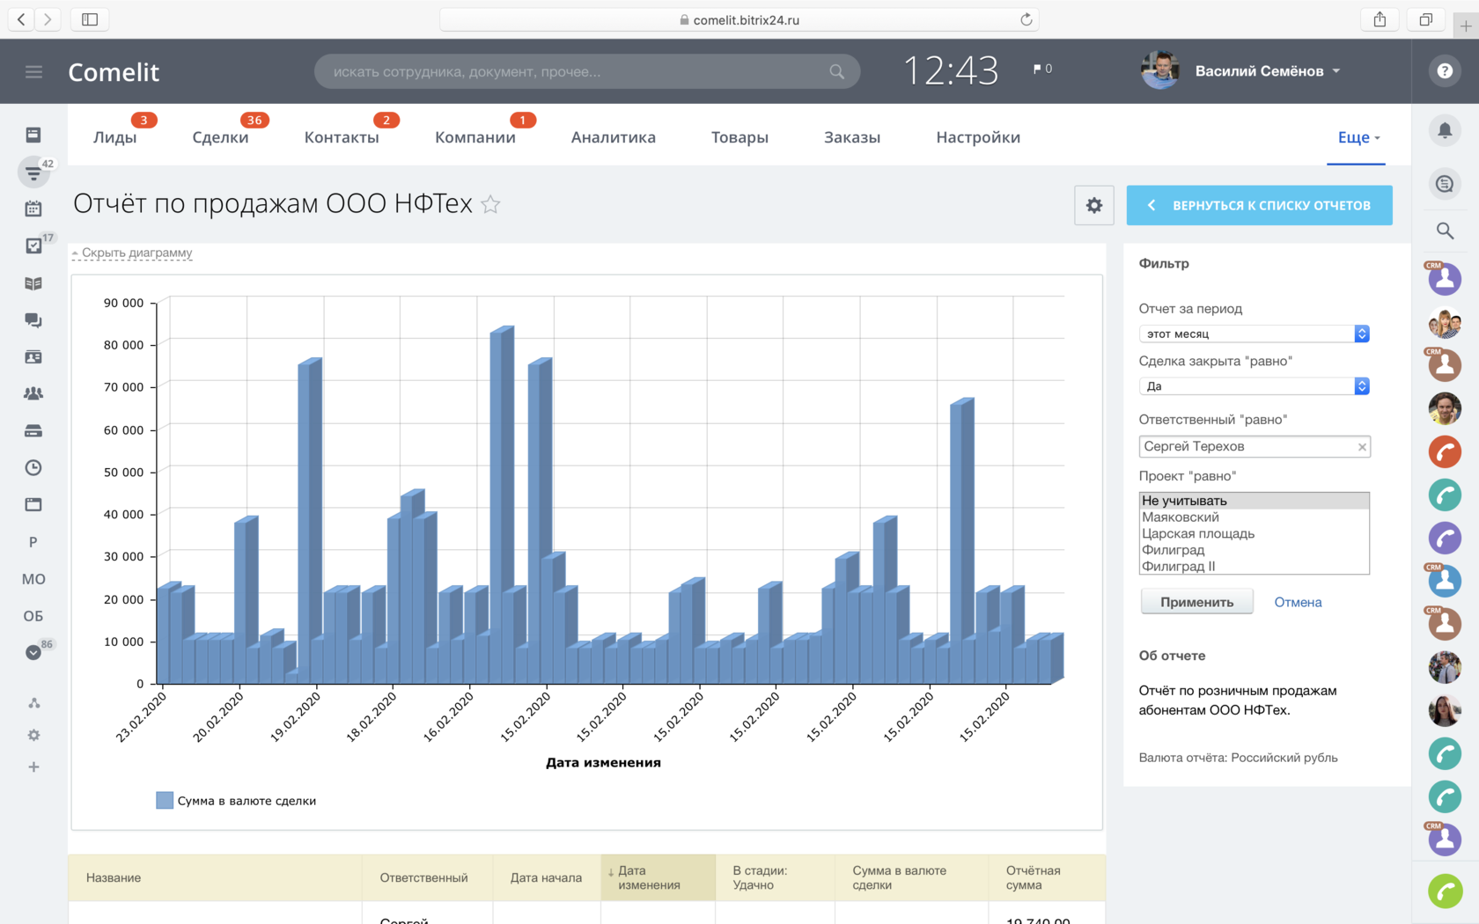
Task: Expand the Еще menu tab
Action: coord(1358,137)
